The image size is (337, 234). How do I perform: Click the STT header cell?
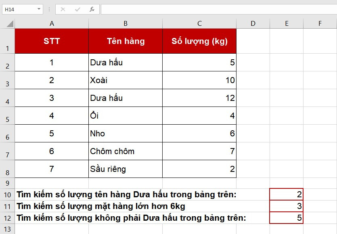pyautogui.click(x=52, y=41)
